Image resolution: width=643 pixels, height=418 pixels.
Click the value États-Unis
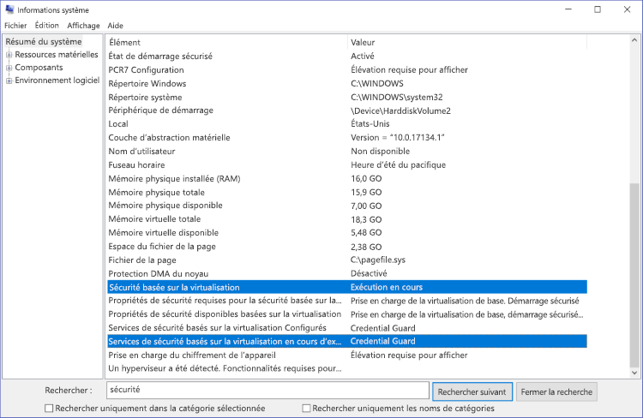pos(370,123)
